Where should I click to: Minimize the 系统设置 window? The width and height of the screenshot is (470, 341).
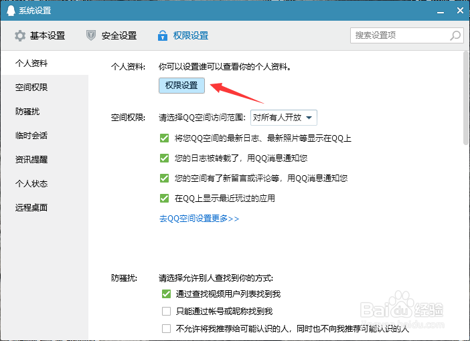tap(441, 11)
